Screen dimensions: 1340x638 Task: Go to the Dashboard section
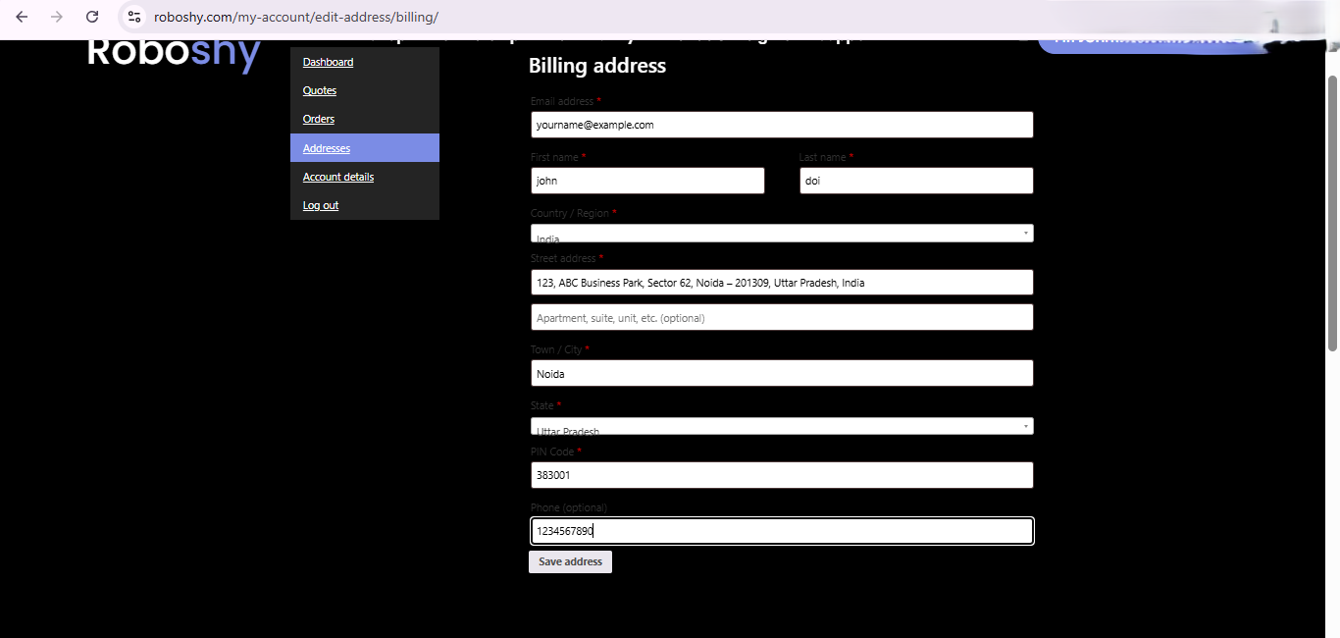pyautogui.click(x=328, y=61)
